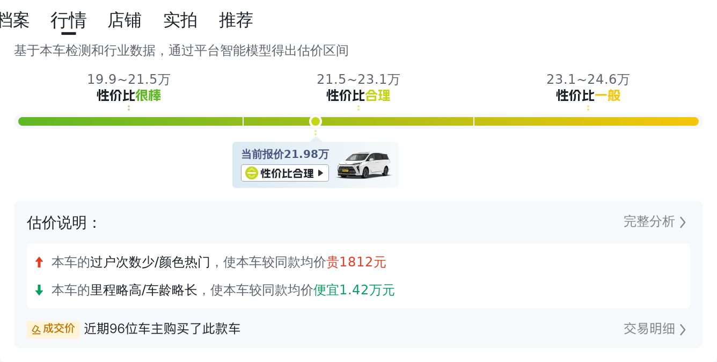Click the 便宜1.42万元 text

[x=354, y=290]
